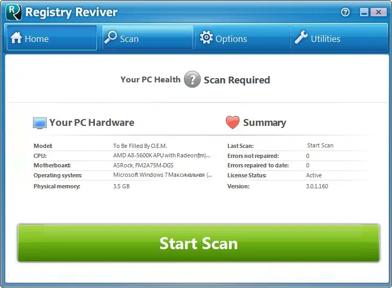The image size is (392, 288).
Task: Click the Start Scan link beside Last Scan
Action: click(320, 145)
